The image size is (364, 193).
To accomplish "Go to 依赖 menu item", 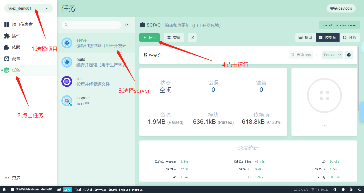I will (29, 47).
